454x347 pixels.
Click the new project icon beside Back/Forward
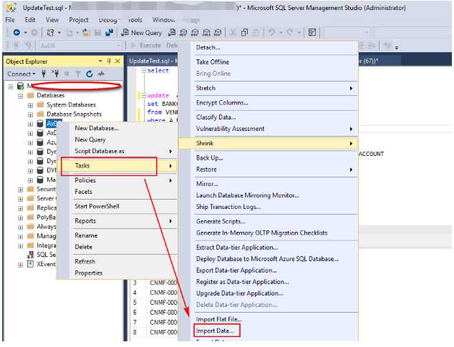click(50, 33)
